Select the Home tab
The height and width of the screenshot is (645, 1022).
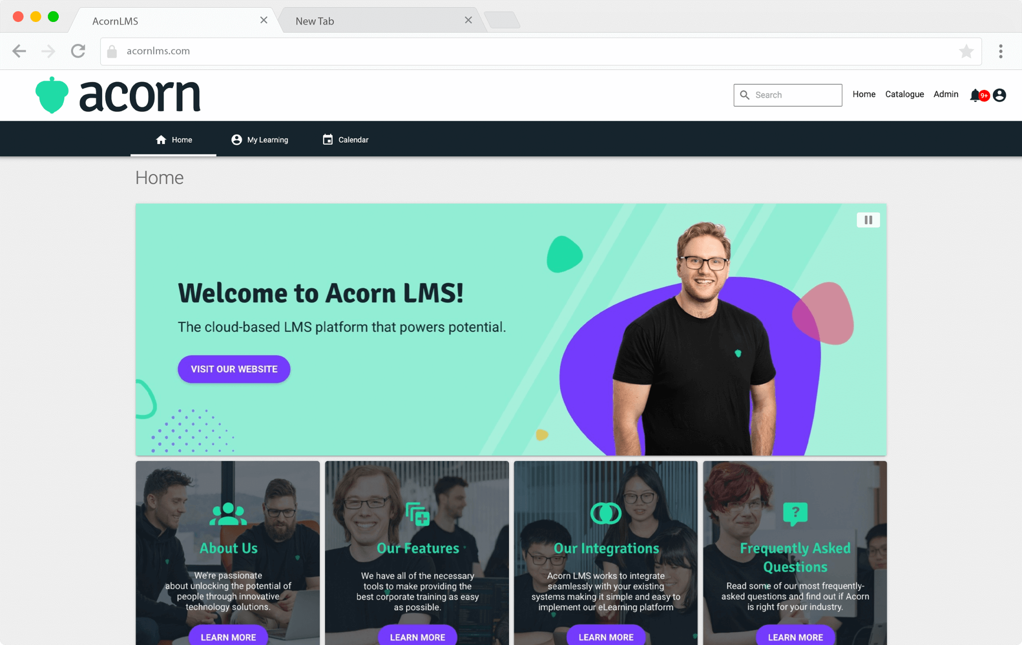click(x=174, y=139)
